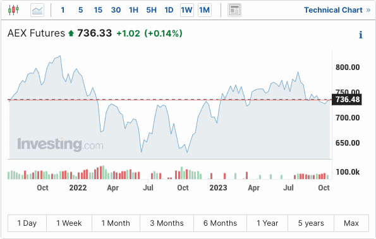
Task: Select the 1D interval
Action: pos(169,10)
